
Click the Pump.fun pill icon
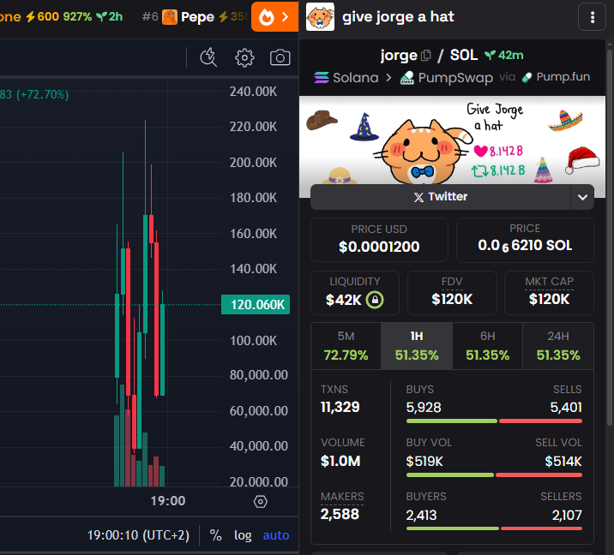pos(527,77)
